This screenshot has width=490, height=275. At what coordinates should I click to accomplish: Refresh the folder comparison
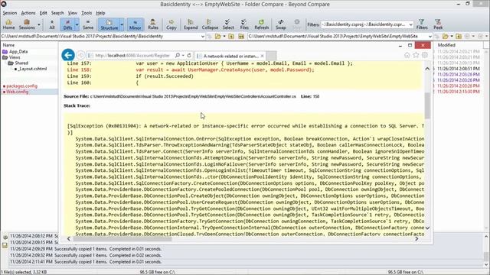(x=262, y=24)
